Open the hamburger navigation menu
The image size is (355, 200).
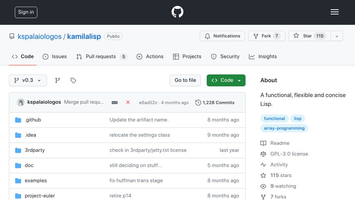334,12
